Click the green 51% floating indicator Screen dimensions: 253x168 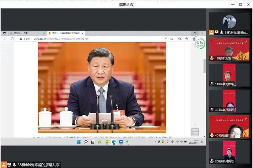199,44
